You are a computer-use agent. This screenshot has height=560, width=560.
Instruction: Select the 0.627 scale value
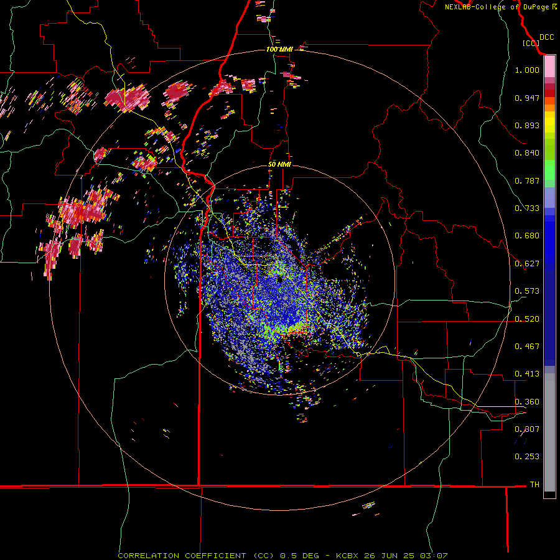coord(527,264)
